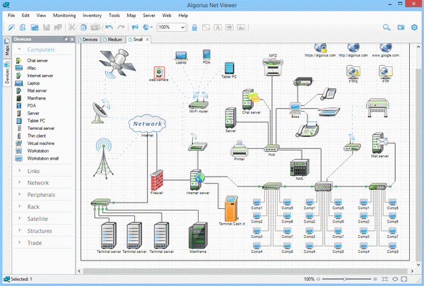Click the open folder toolbar icon

click(x=35, y=28)
